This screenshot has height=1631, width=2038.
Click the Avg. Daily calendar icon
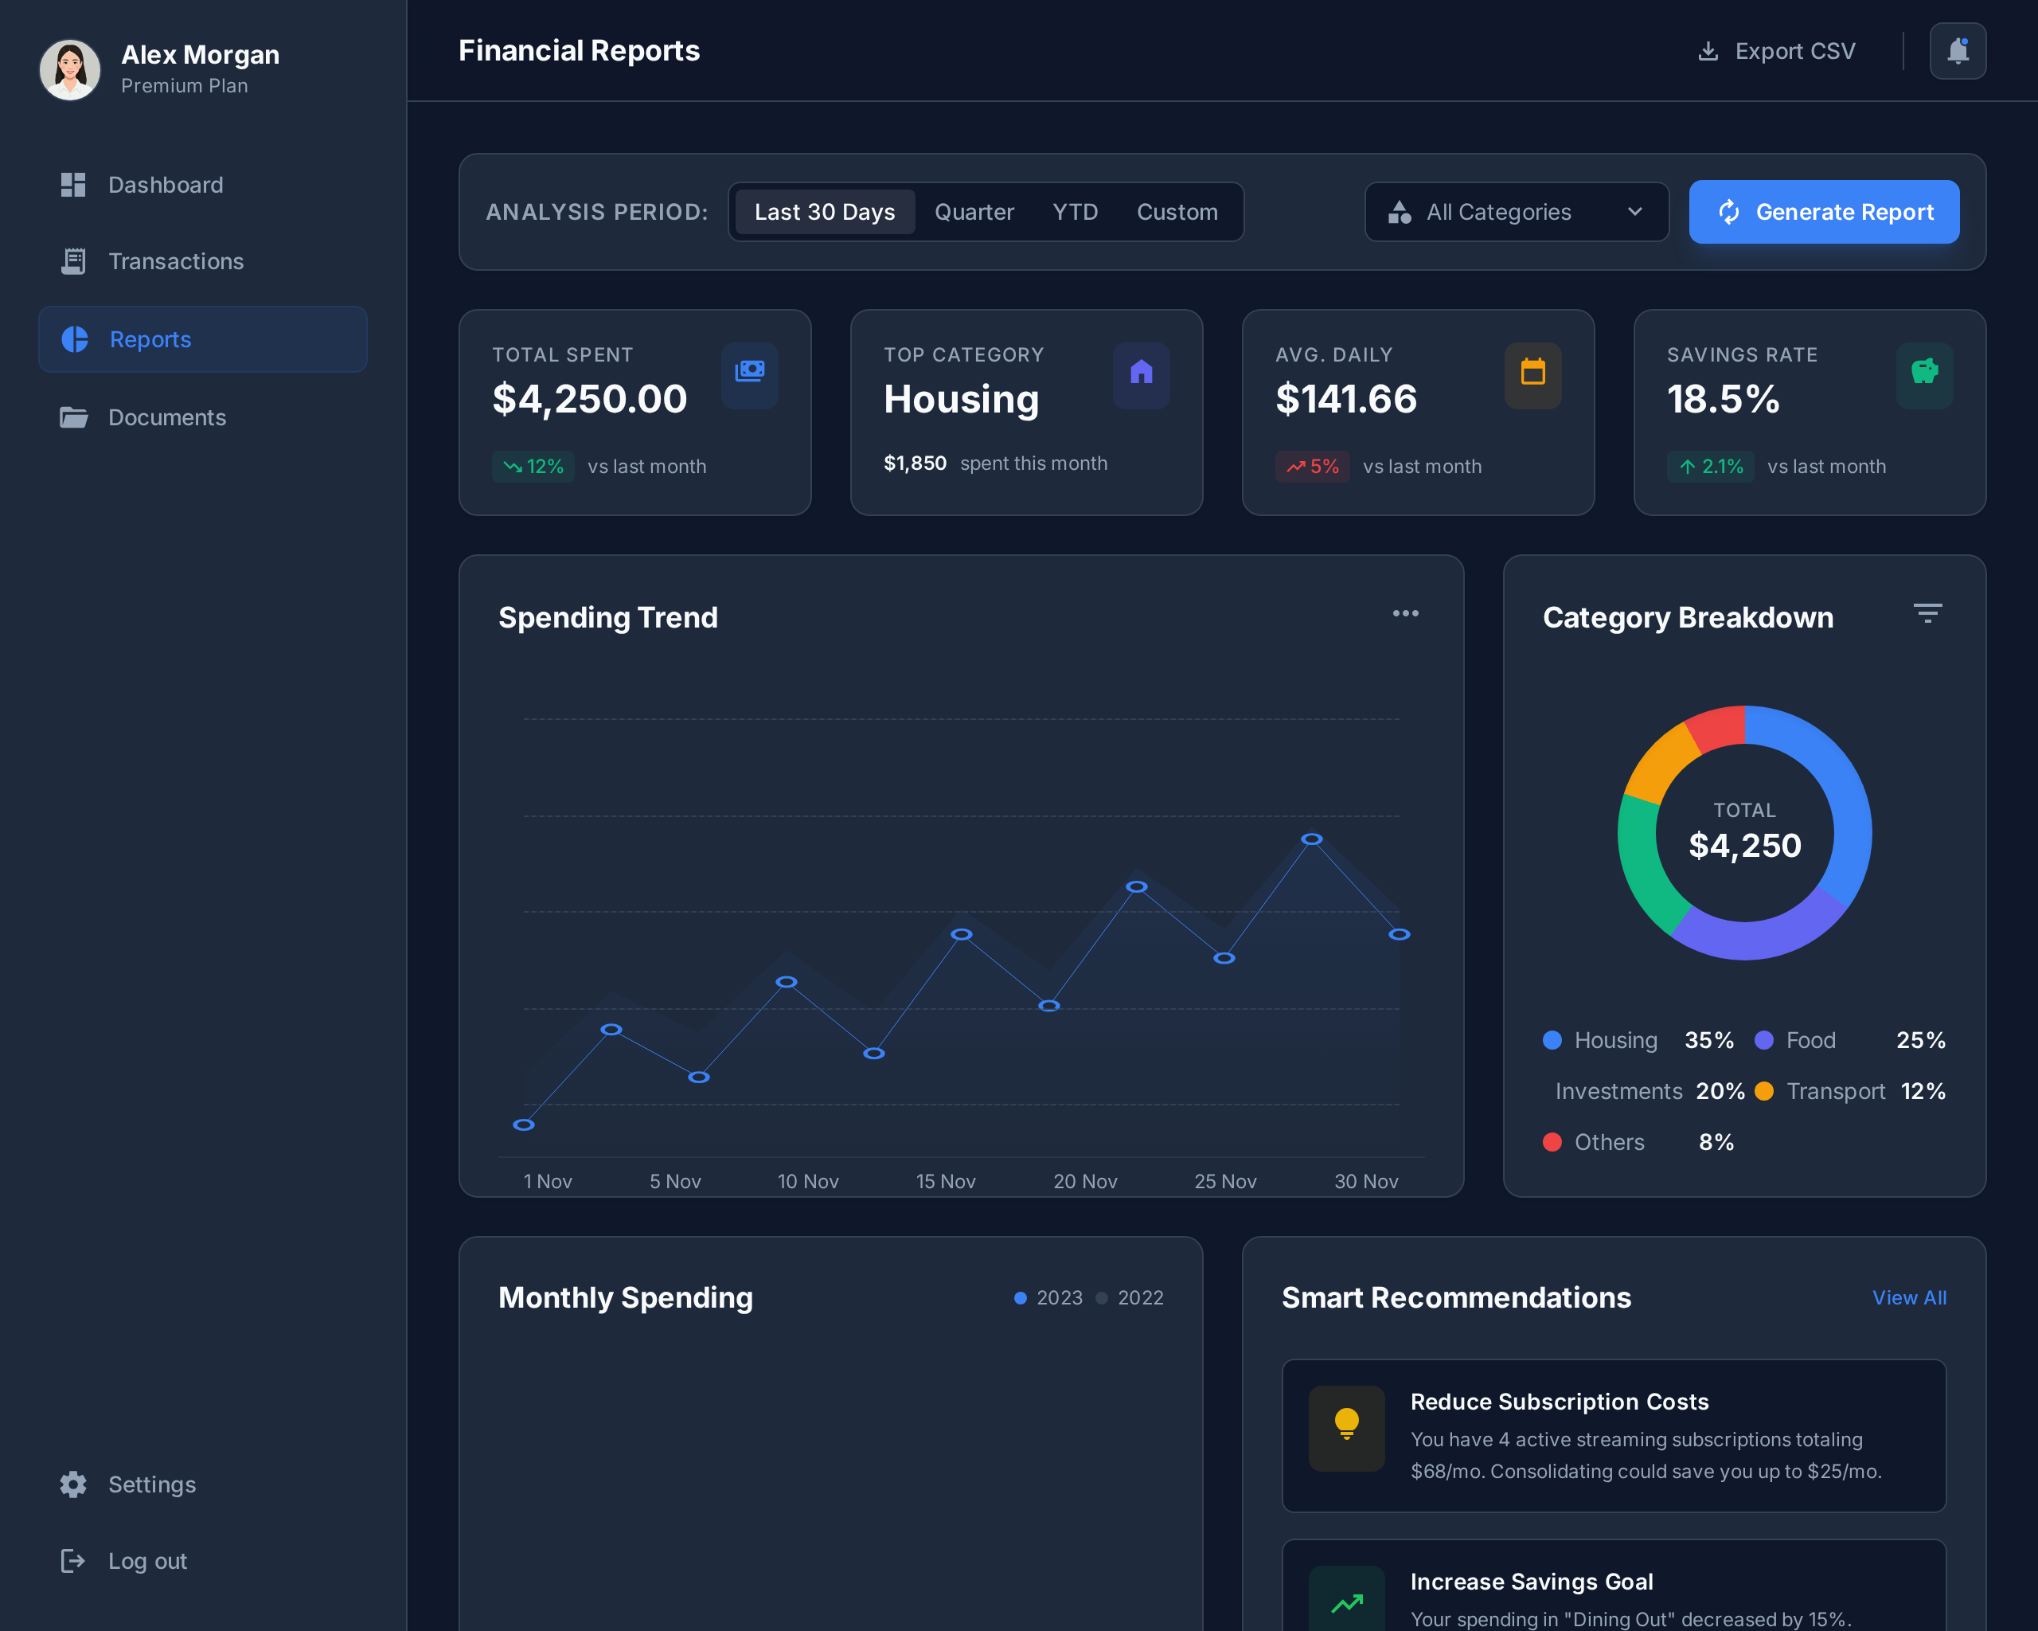1532,373
